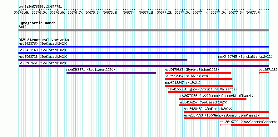278x137 pixels.
Task: Select the nsv6567661 purple variant bar
Action: tap(144, 66)
